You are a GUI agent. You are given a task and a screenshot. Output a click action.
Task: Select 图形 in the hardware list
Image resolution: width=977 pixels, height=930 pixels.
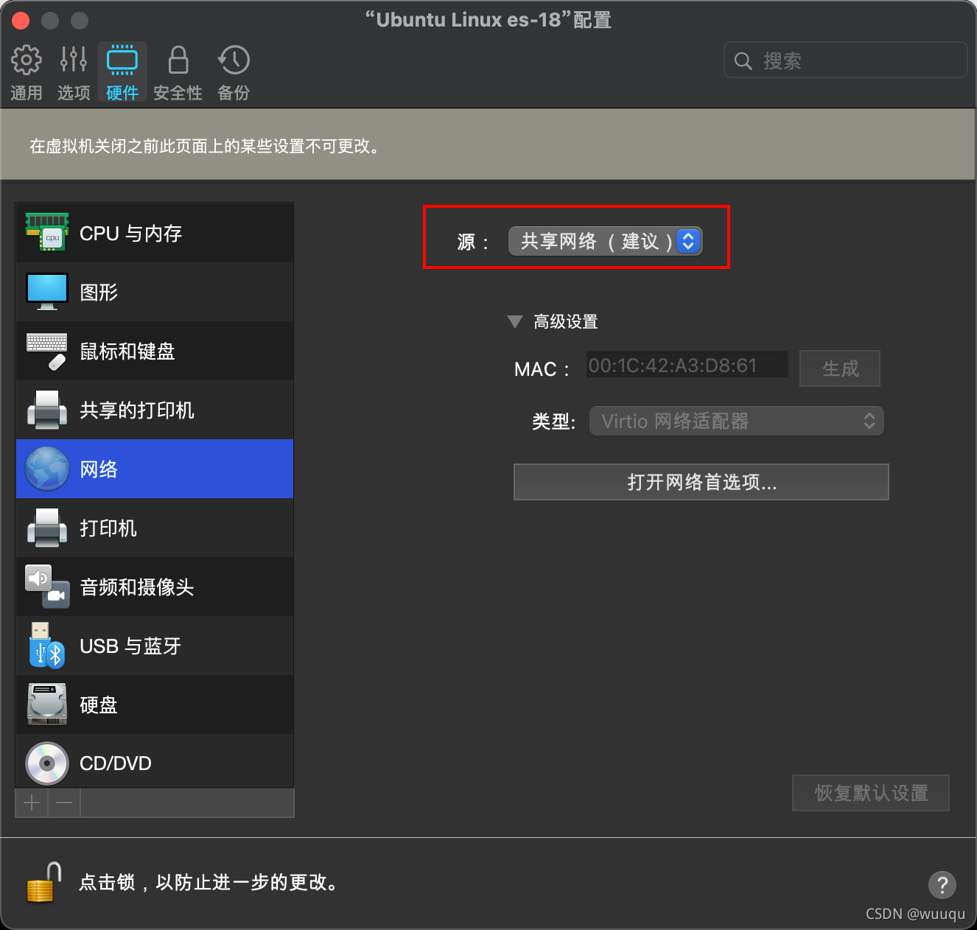(155, 292)
